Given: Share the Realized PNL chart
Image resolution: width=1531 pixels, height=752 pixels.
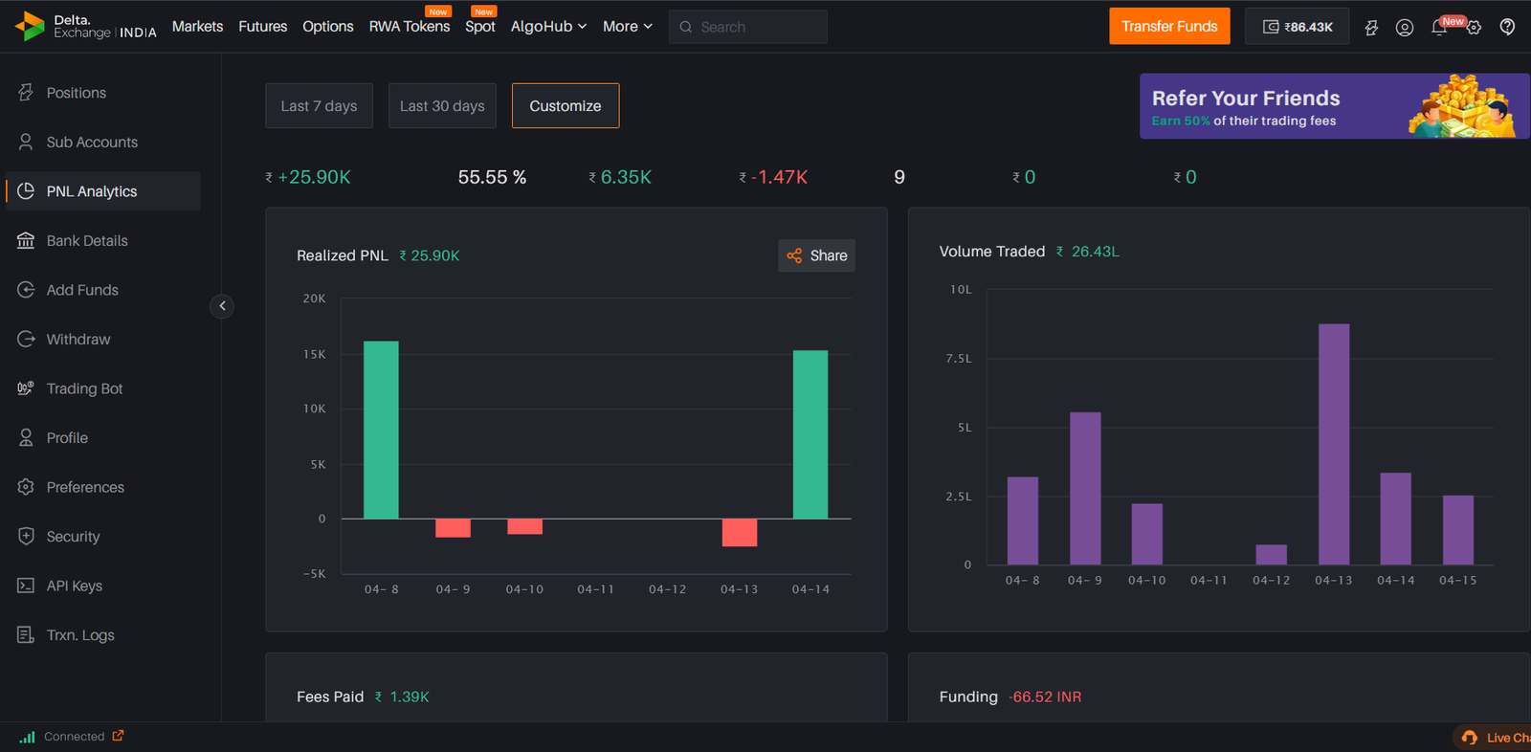Looking at the screenshot, I should point(816,255).
